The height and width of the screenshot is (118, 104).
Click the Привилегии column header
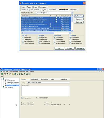(x=35, y=16)
